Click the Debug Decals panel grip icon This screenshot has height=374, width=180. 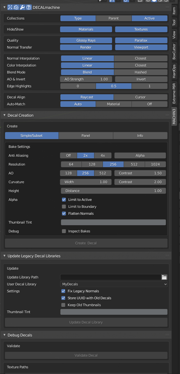pyautogui.click(x=167, y=335)
